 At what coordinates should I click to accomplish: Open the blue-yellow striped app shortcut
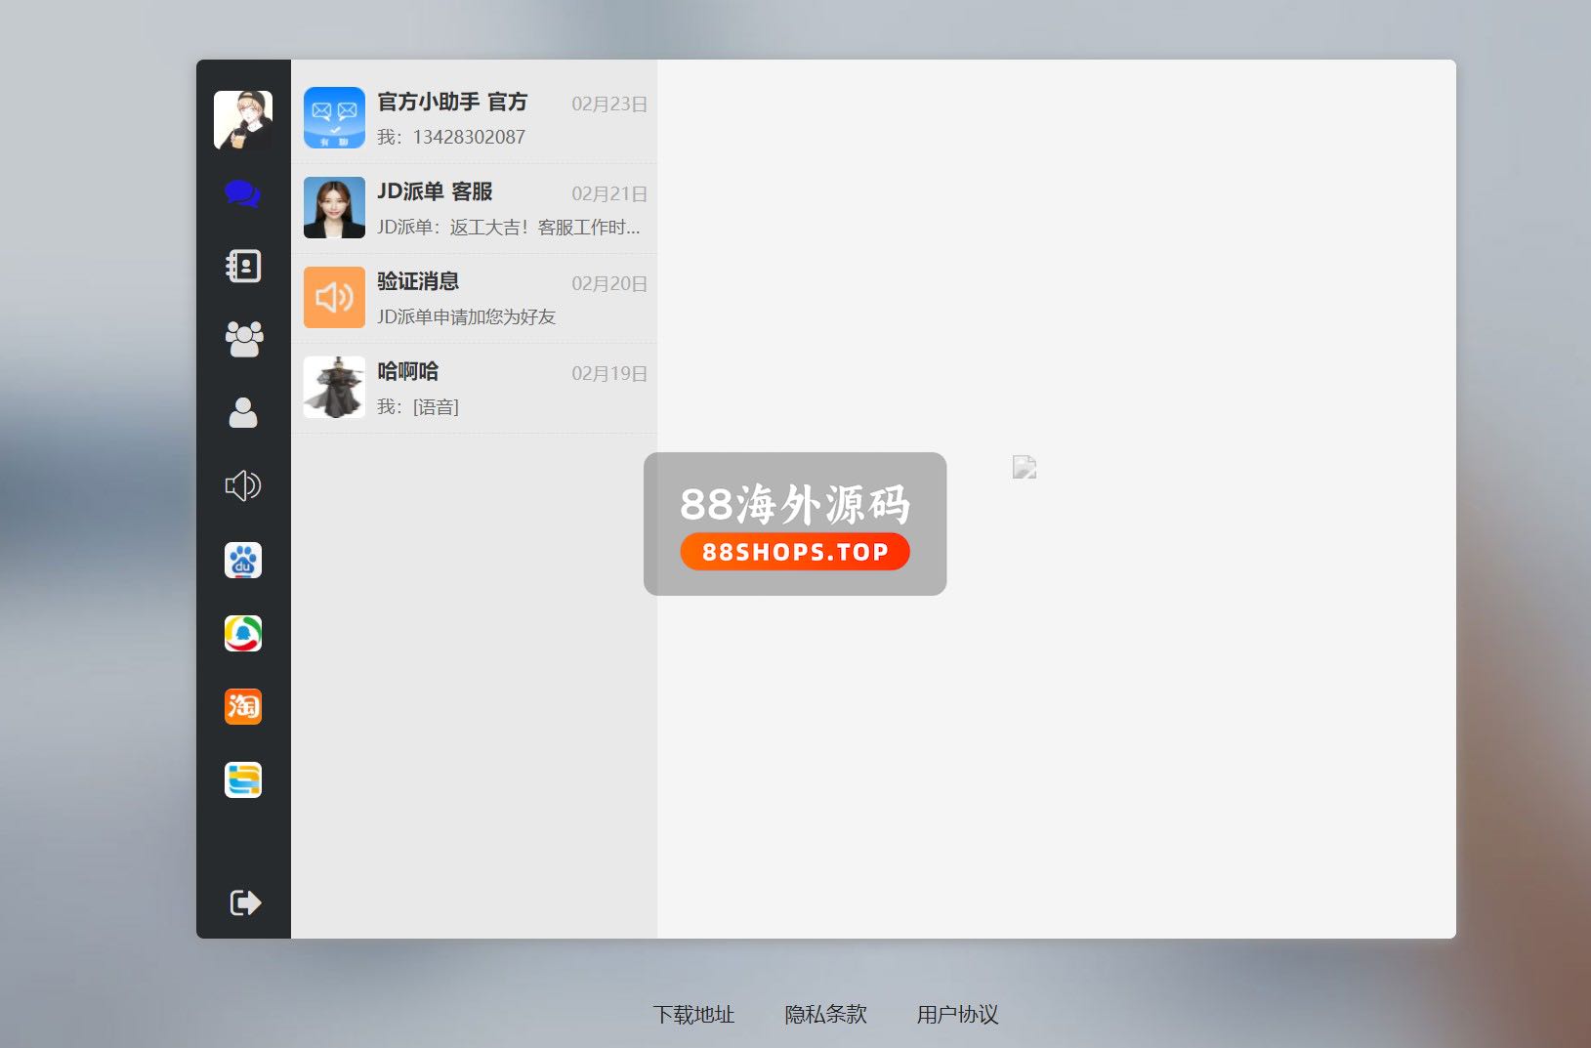point(243,780)
